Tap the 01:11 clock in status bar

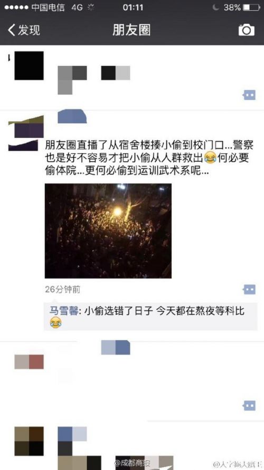coord(133,7)
